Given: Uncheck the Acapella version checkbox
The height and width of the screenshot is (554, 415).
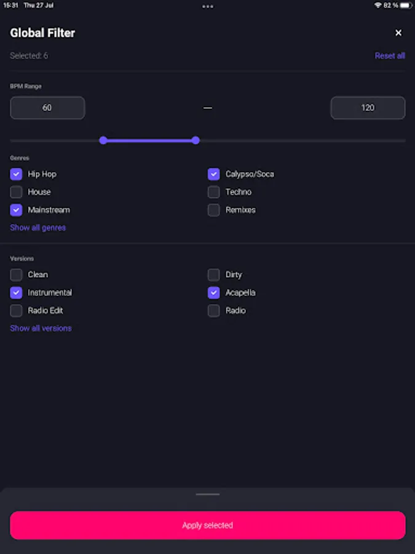Looking at the screenshot, I should click(214, 292).
